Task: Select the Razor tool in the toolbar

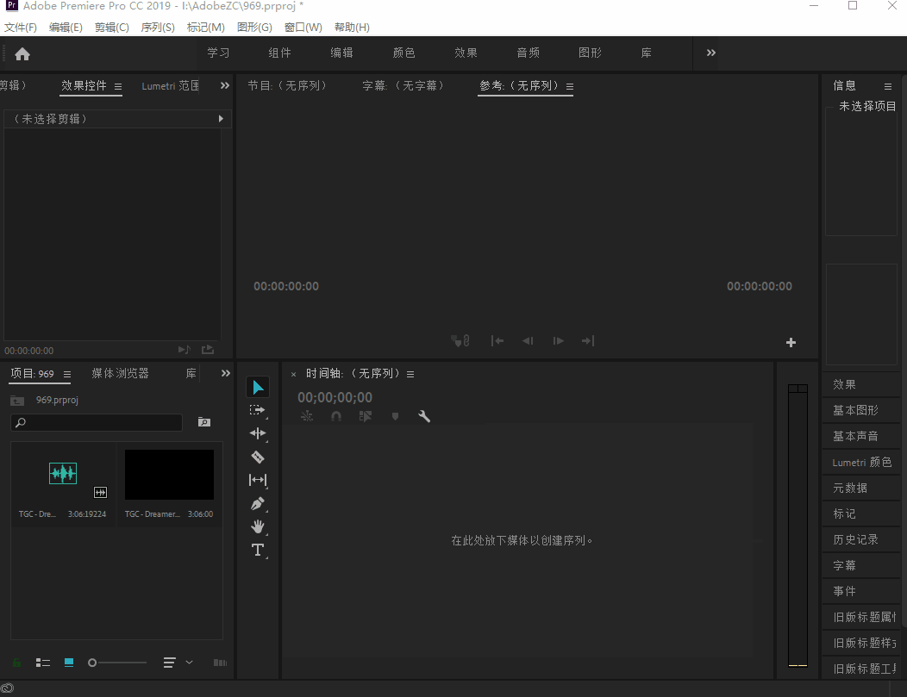Action: pyautogui.click(x=257, y=457)
